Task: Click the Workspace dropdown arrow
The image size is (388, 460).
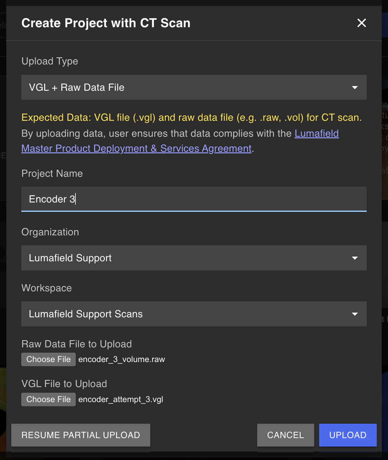Action: click(355, 314)
